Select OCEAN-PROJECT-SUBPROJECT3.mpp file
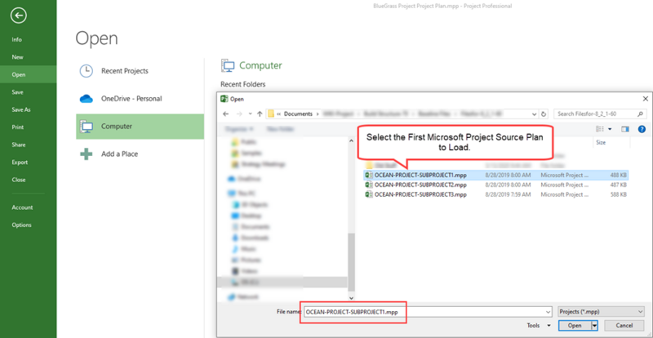653x338 pixels. 496,194
